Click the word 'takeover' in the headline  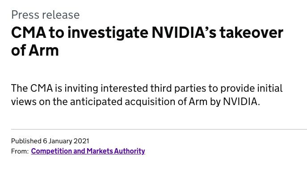coord(252,32)
